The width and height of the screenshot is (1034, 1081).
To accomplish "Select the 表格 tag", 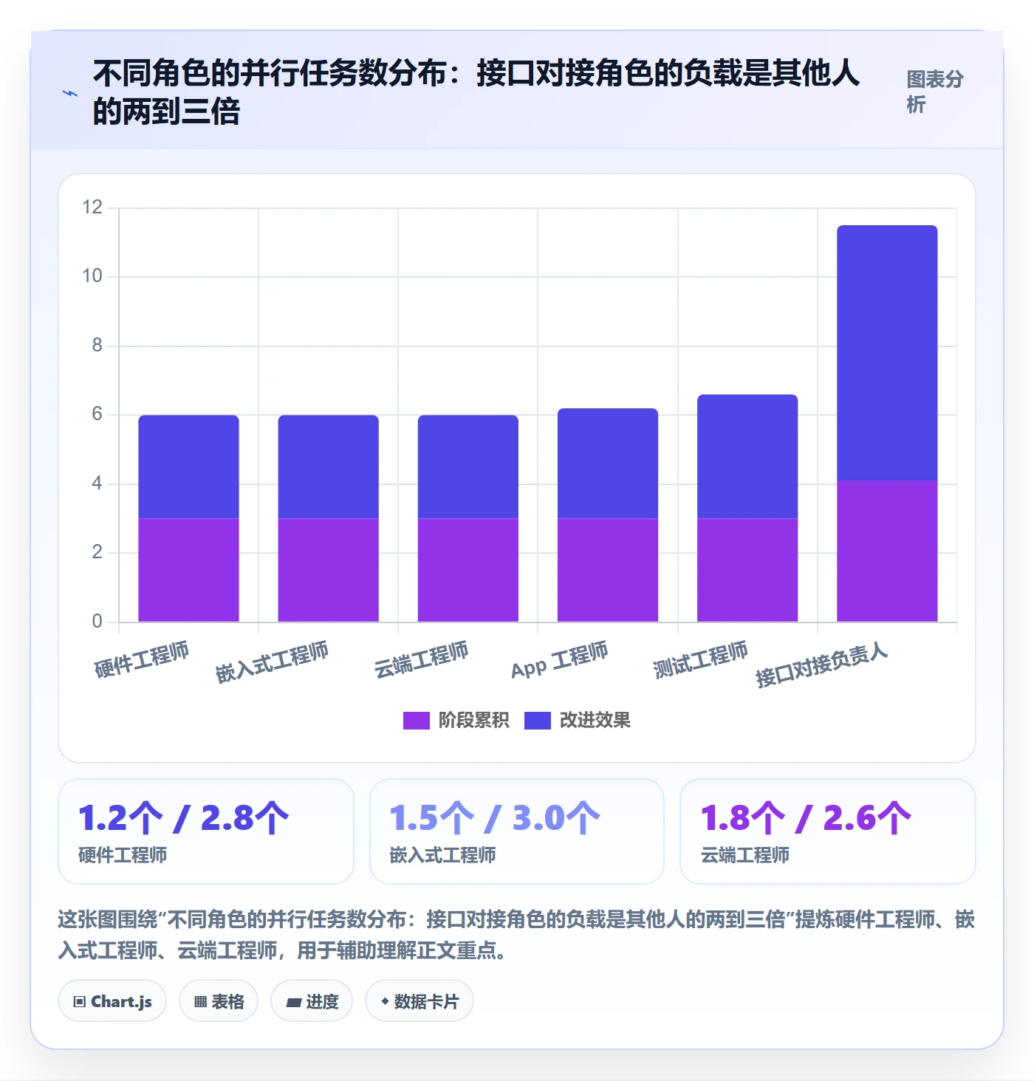I will (219, 1001).
